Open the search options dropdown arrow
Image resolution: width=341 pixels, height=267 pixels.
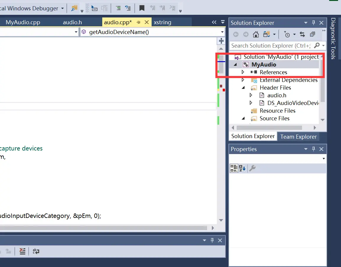coord(323,46)
